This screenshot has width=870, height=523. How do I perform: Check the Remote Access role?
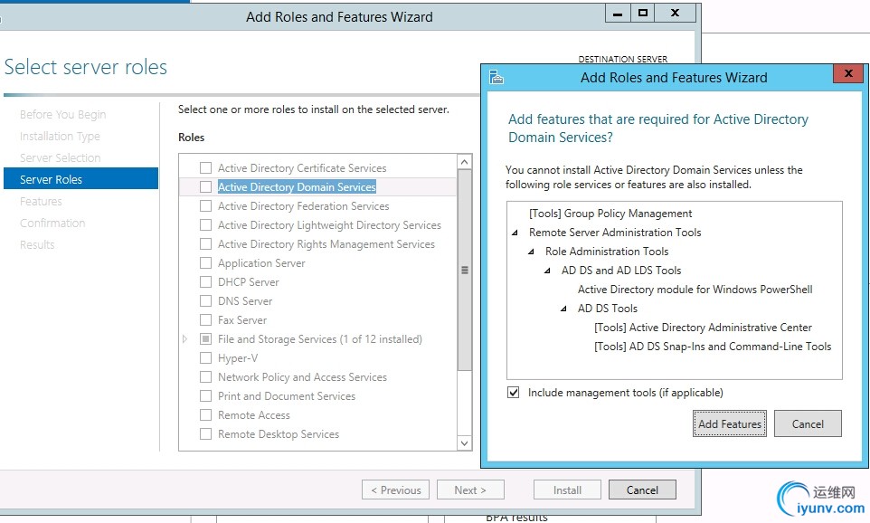coord(206,414)
